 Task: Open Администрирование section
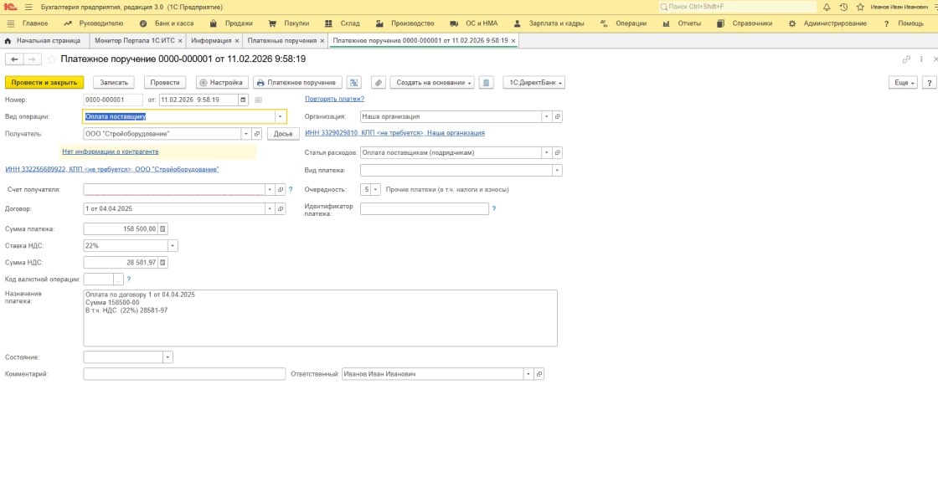pyautogui.click(x=827, y=23)
